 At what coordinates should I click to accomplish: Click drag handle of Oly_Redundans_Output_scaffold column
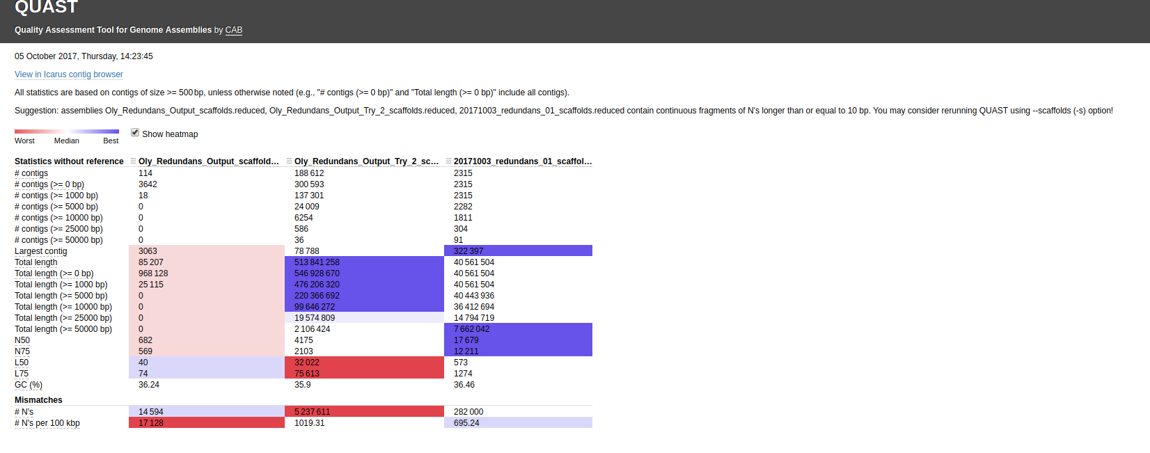coord(133,161)
